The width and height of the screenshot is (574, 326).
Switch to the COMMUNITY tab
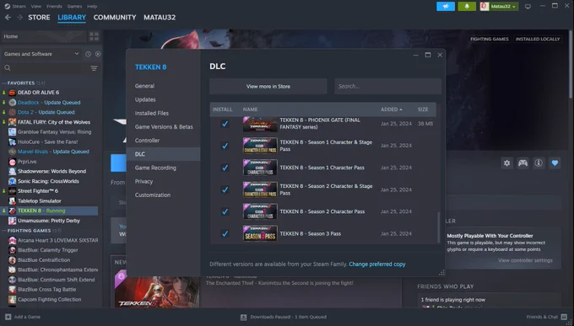pyautogui.click(x=115, y=17)
